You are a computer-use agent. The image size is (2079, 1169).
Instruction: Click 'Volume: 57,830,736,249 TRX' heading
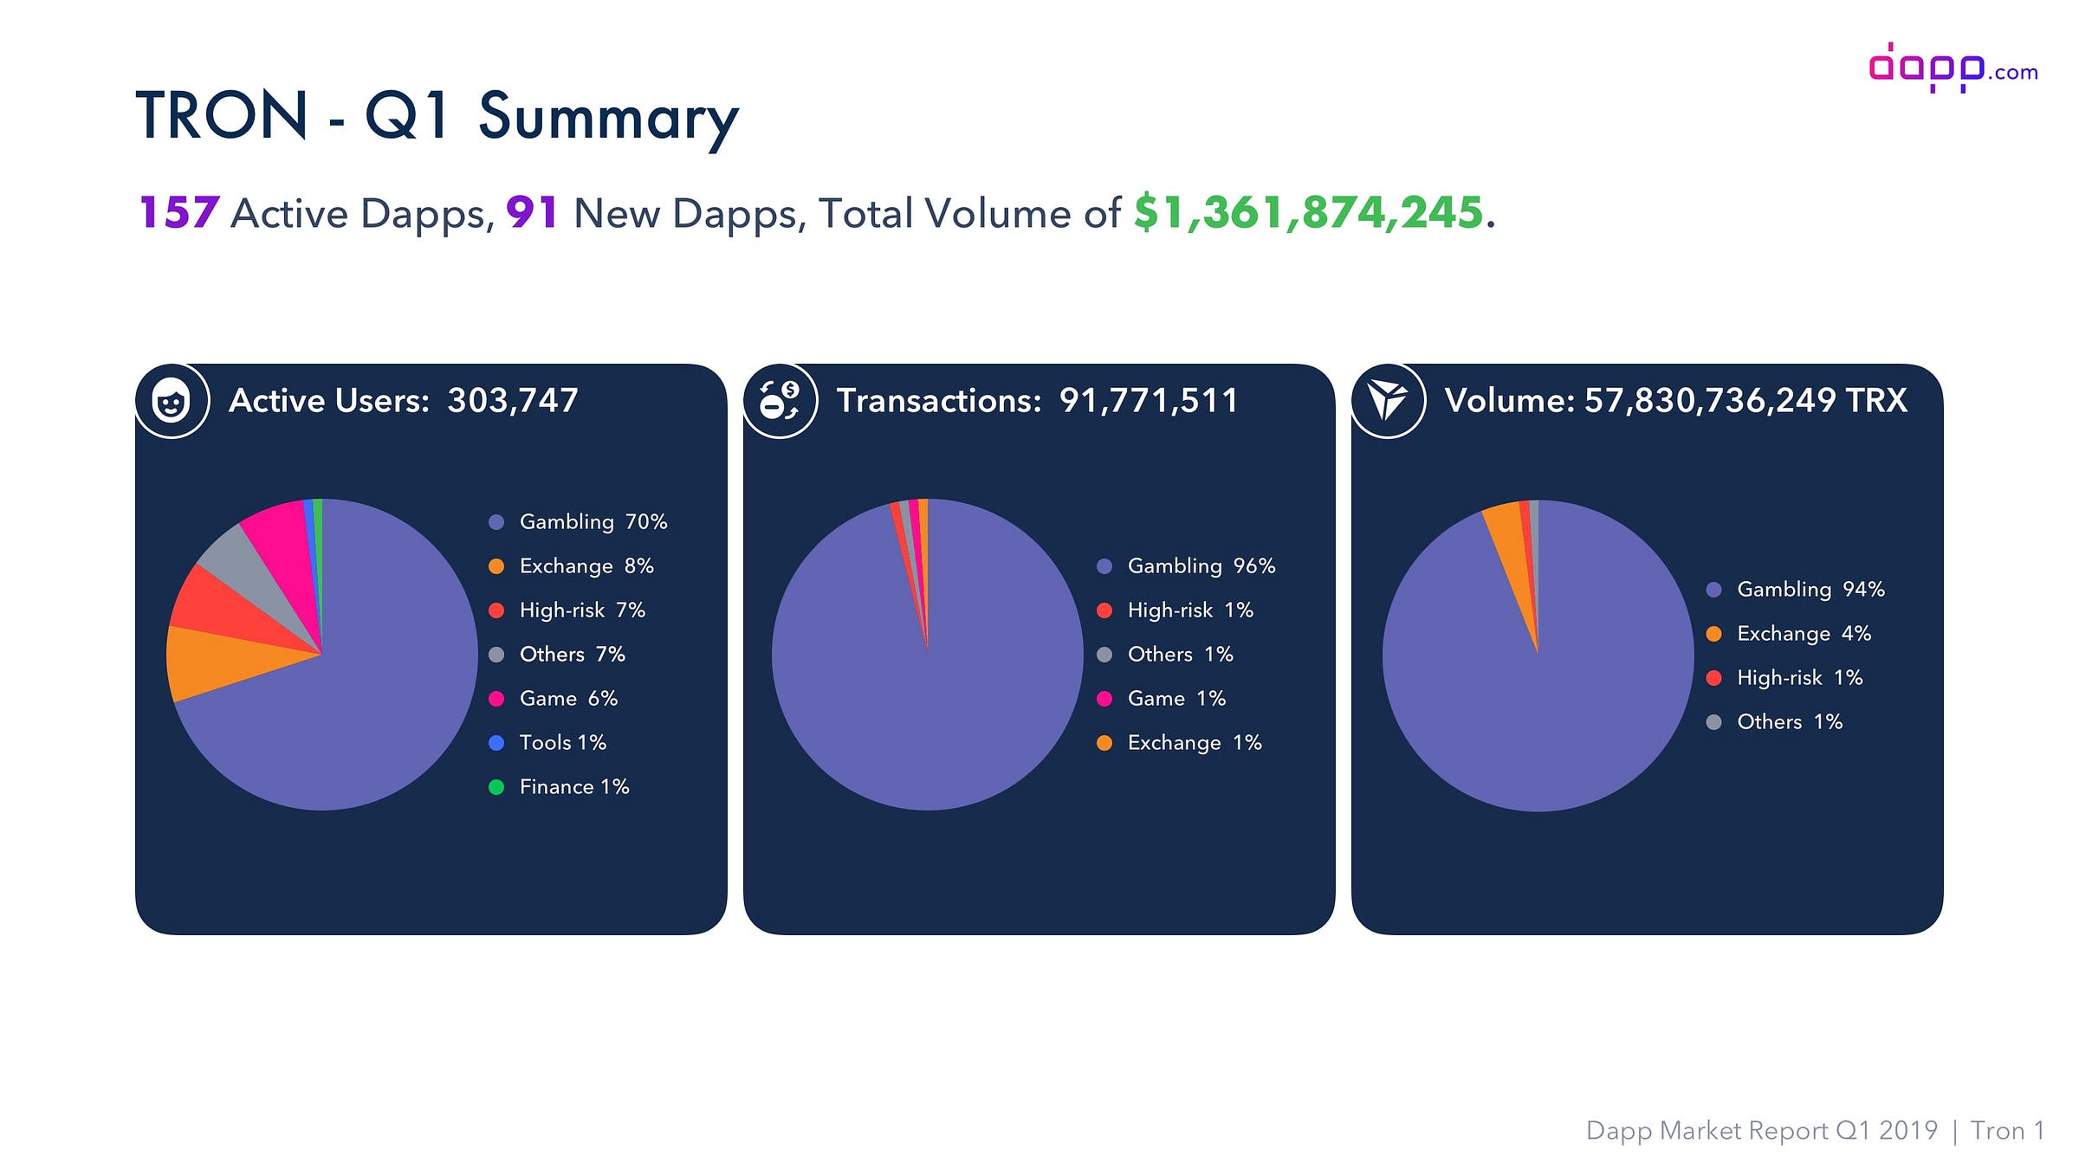point(1676,400)
